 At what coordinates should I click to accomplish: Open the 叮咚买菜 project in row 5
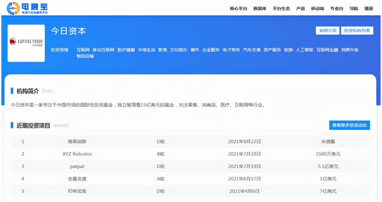coord(77,191)
